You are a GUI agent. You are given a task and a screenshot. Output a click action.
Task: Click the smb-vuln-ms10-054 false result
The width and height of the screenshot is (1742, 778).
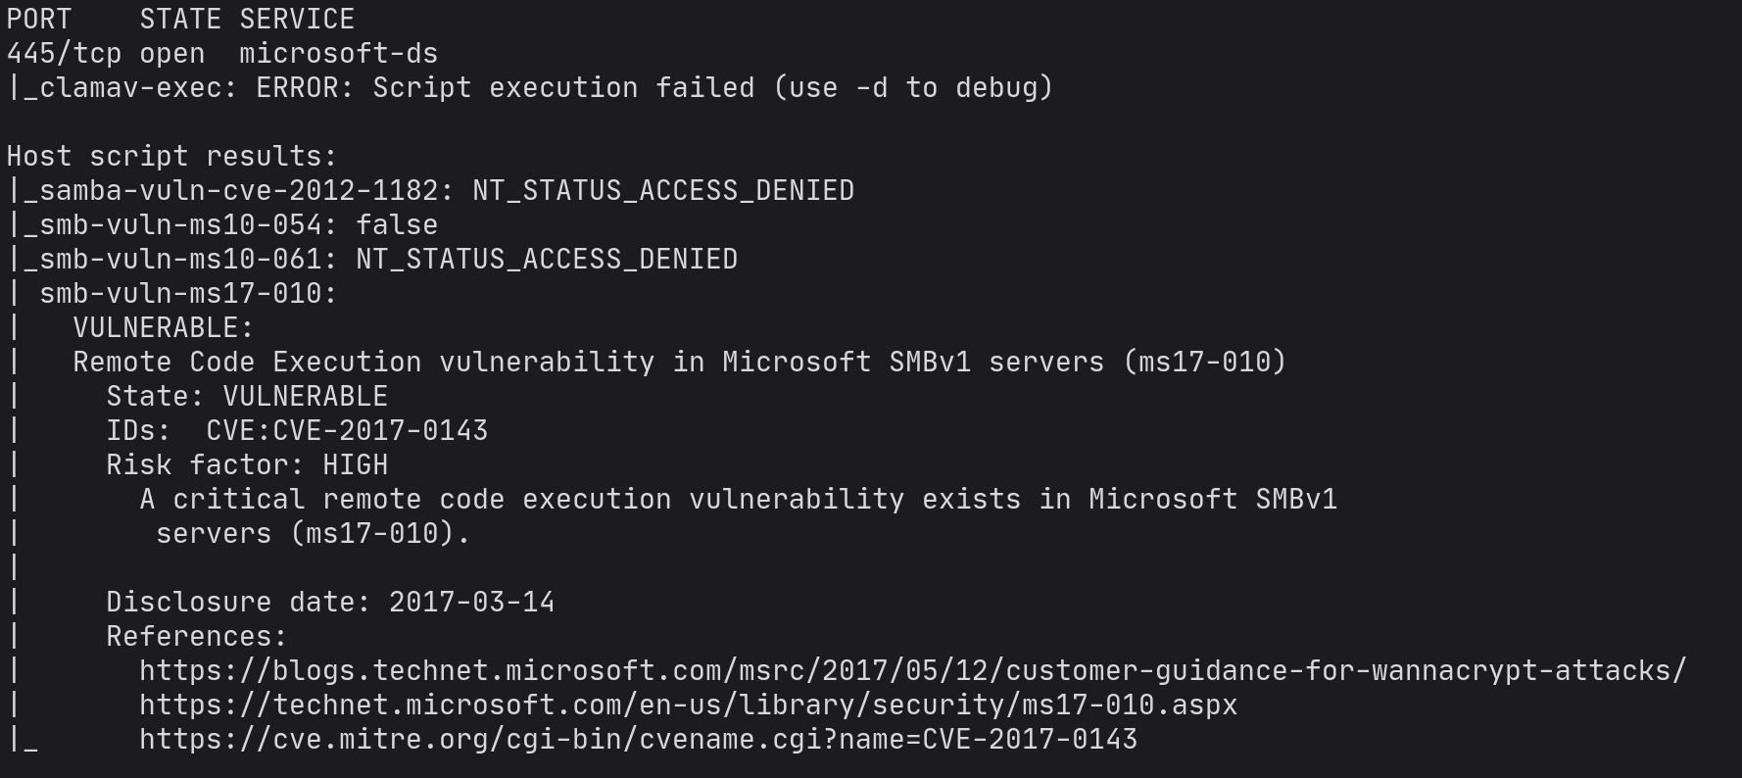point(396,225)
